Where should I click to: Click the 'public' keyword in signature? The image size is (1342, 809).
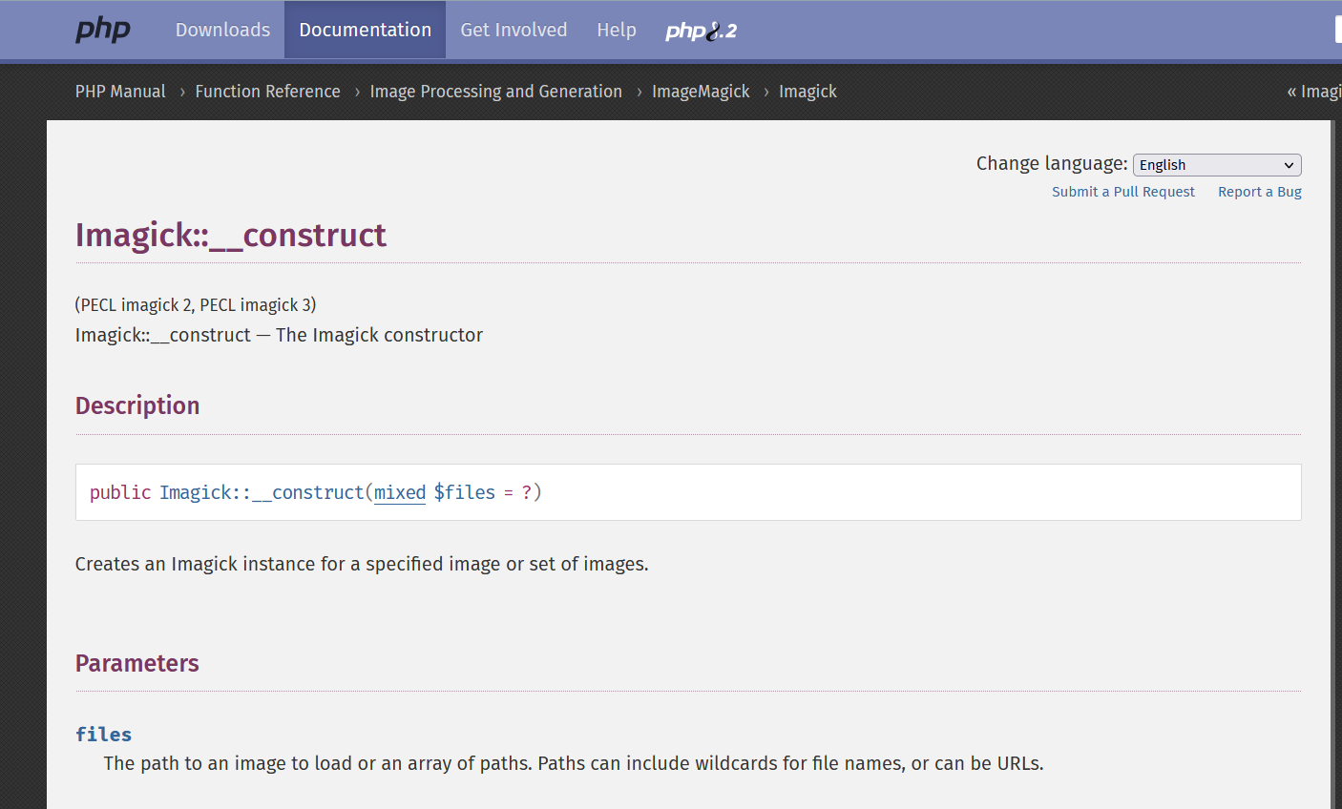120,492
